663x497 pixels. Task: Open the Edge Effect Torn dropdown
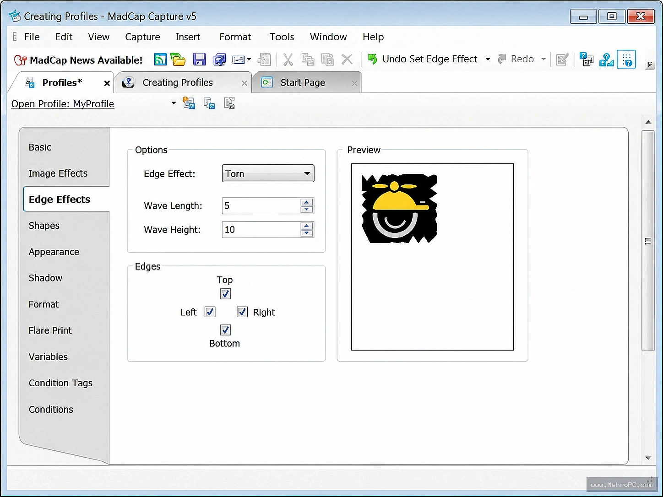click(x=268, y=173)
